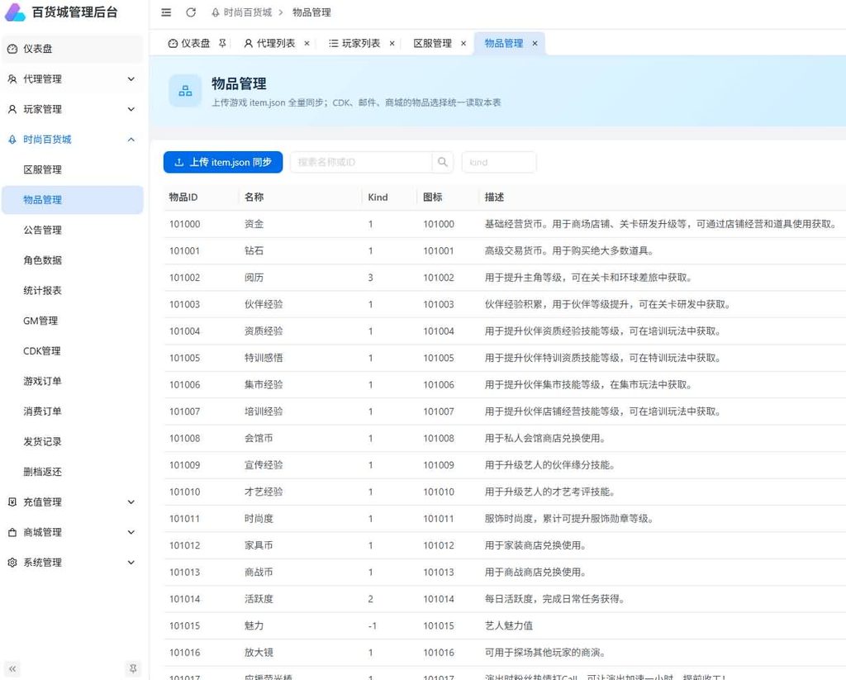This screenshot has height=680, width=846.
Task: Click the 物品管理 header icon
Action: point(185,91)
